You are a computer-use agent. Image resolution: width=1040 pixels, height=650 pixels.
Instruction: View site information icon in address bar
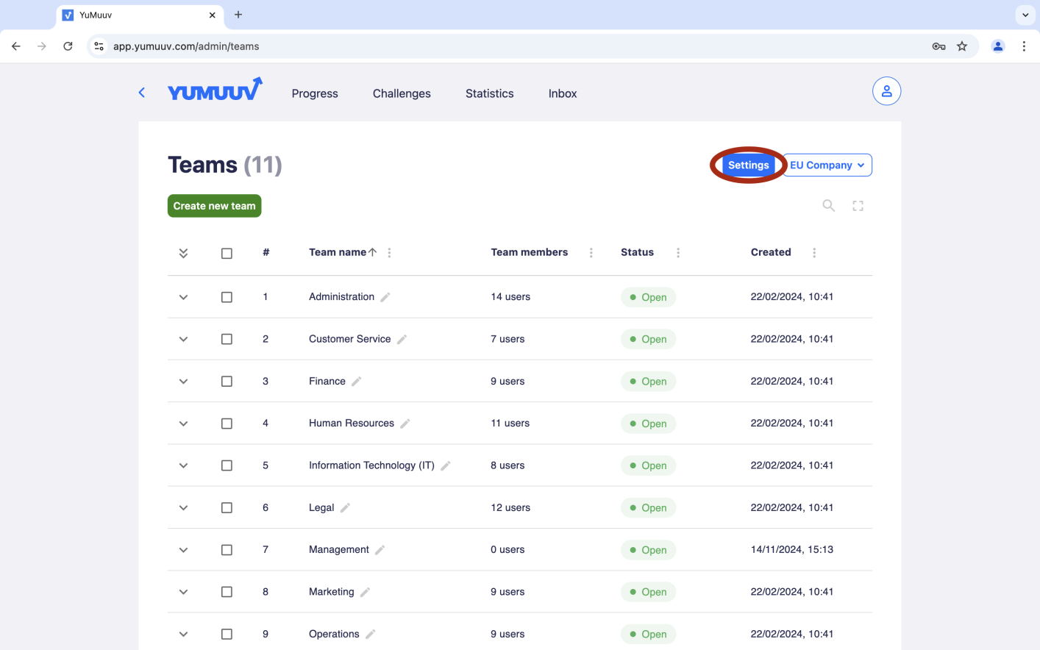pos(99,46)
